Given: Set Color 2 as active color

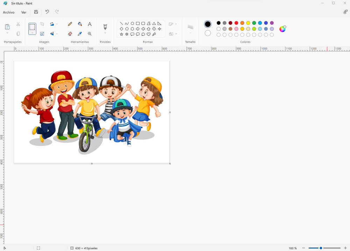Looking at the screenshot, I should (x=208, y=33).
